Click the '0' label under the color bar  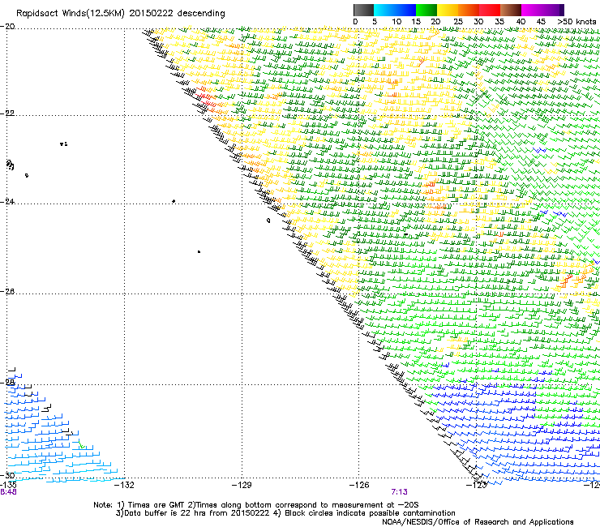[x=355, y=22]
